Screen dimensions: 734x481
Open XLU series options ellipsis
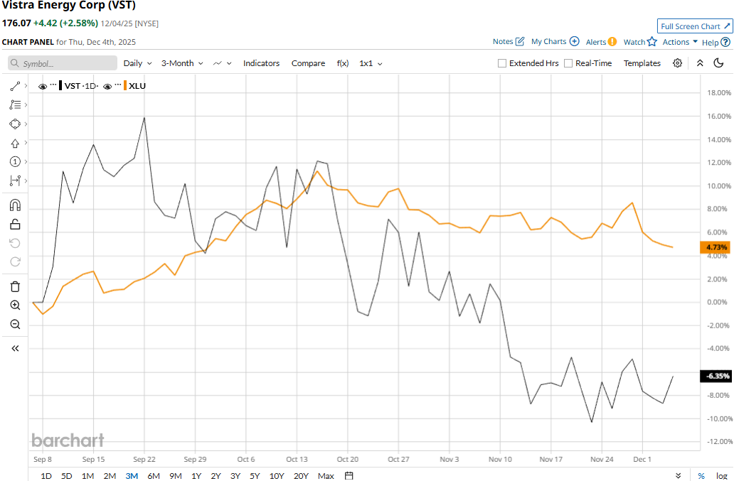[x=117, y=85]
